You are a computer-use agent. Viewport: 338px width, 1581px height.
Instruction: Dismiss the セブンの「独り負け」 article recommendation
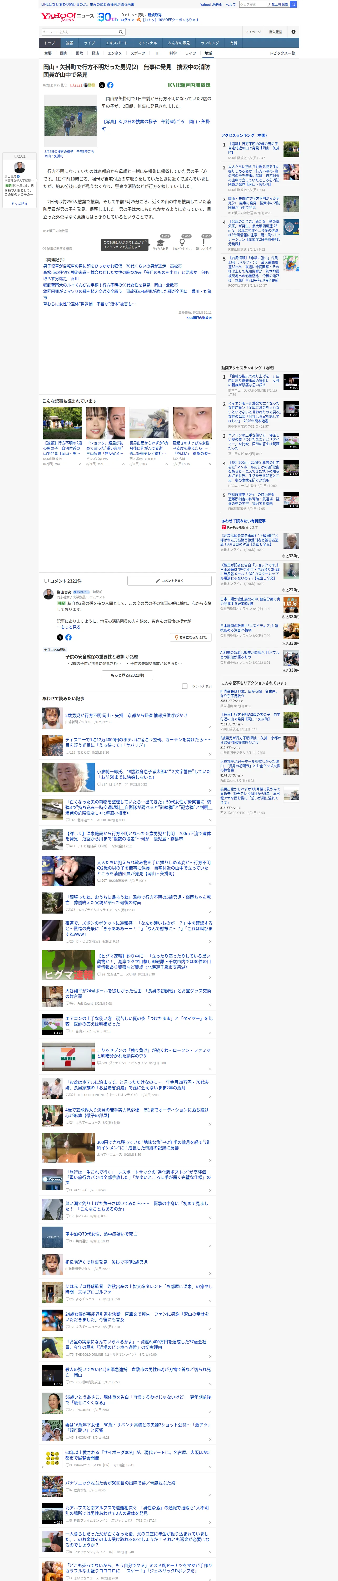[x=210, y=1068]
